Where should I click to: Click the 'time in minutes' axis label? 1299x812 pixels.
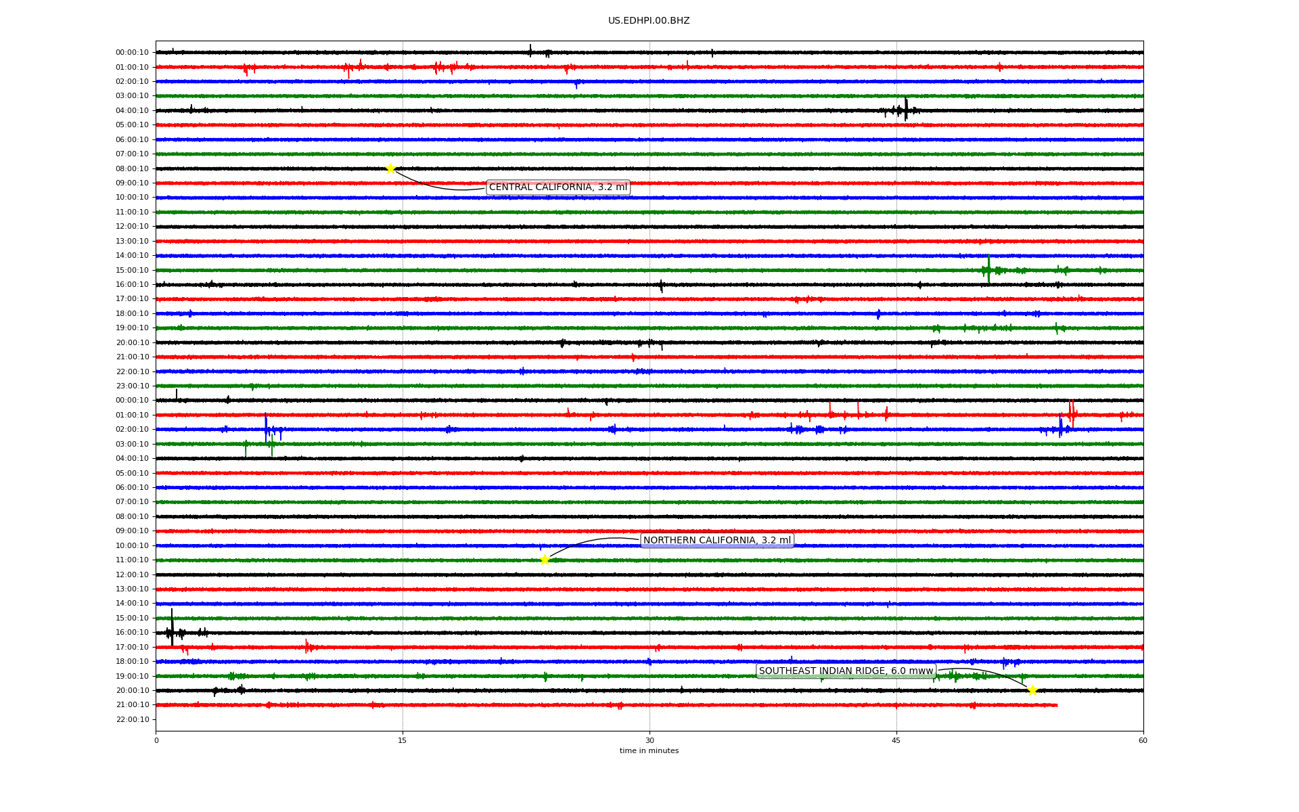click(649, 751)
